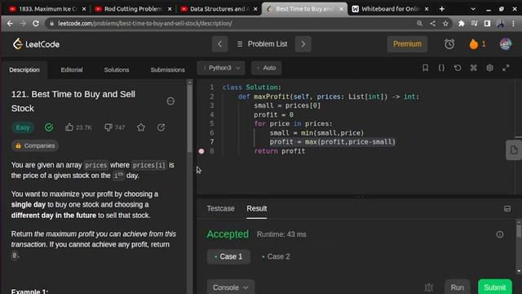Click the Premium button
Screen dimensions: 522x294
(x=407, y=44)
